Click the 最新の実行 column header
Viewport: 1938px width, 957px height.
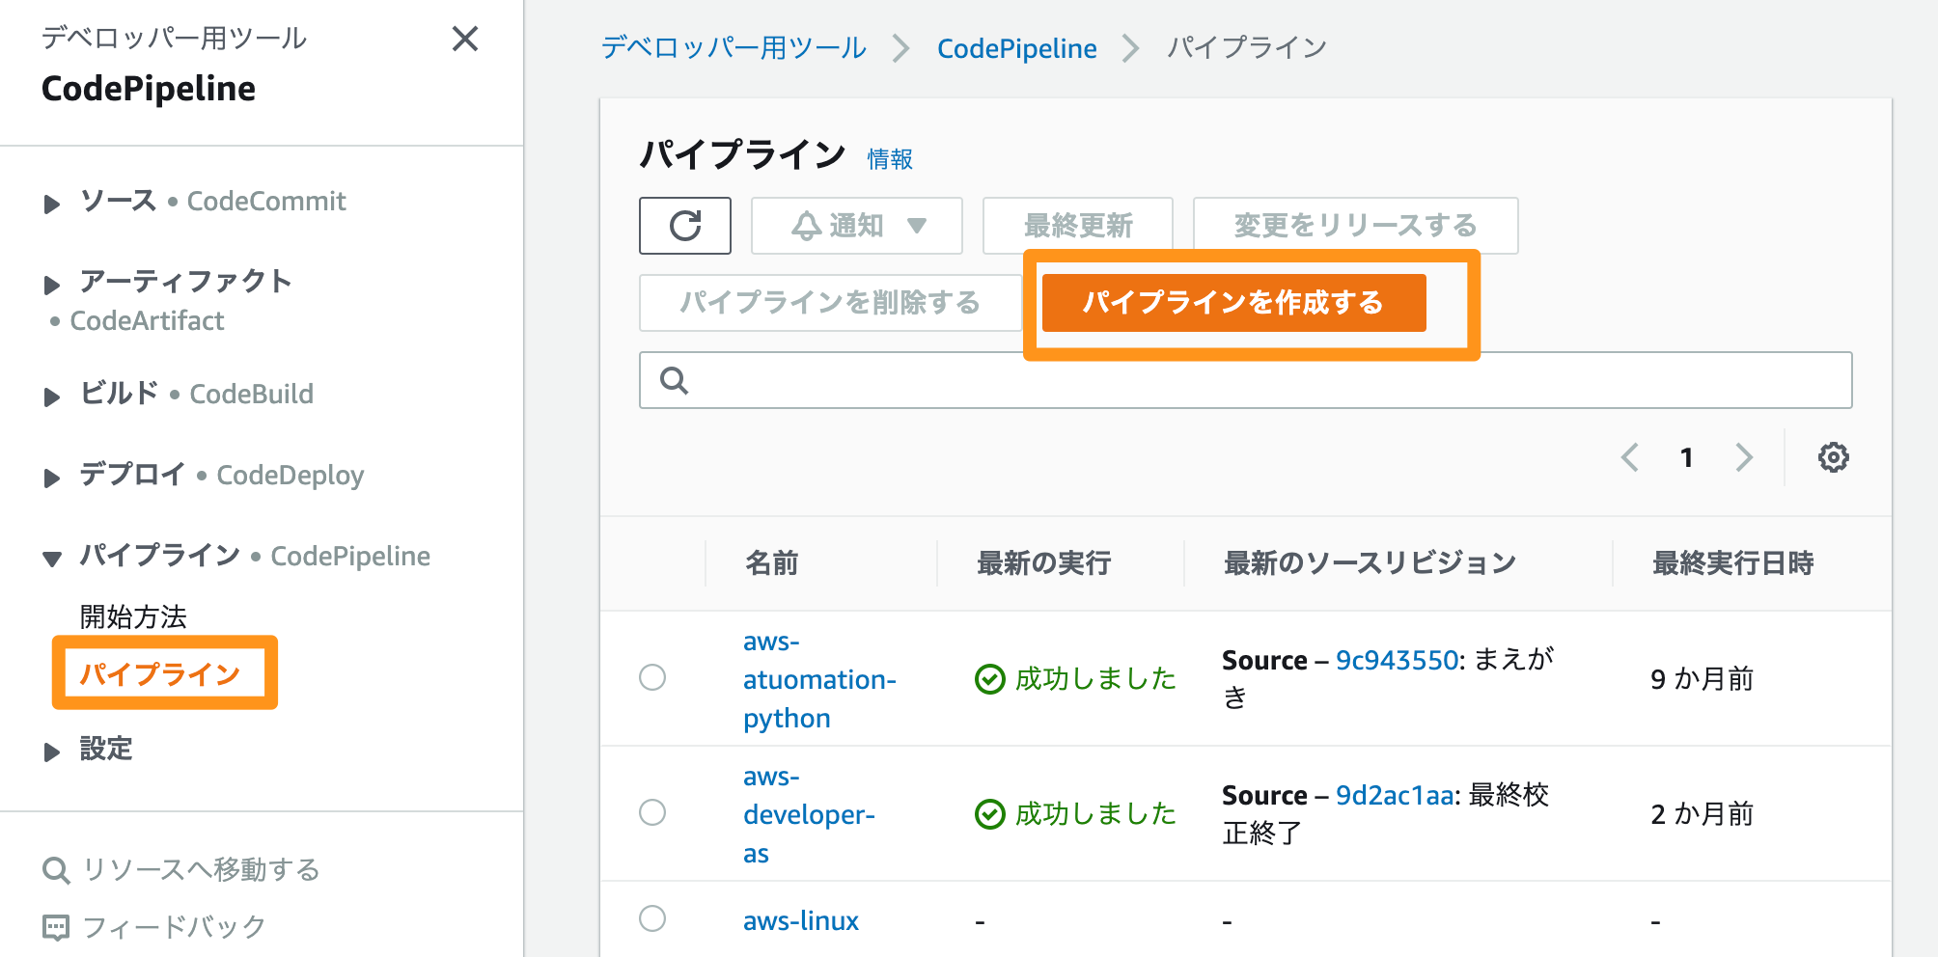point(1044,562)
